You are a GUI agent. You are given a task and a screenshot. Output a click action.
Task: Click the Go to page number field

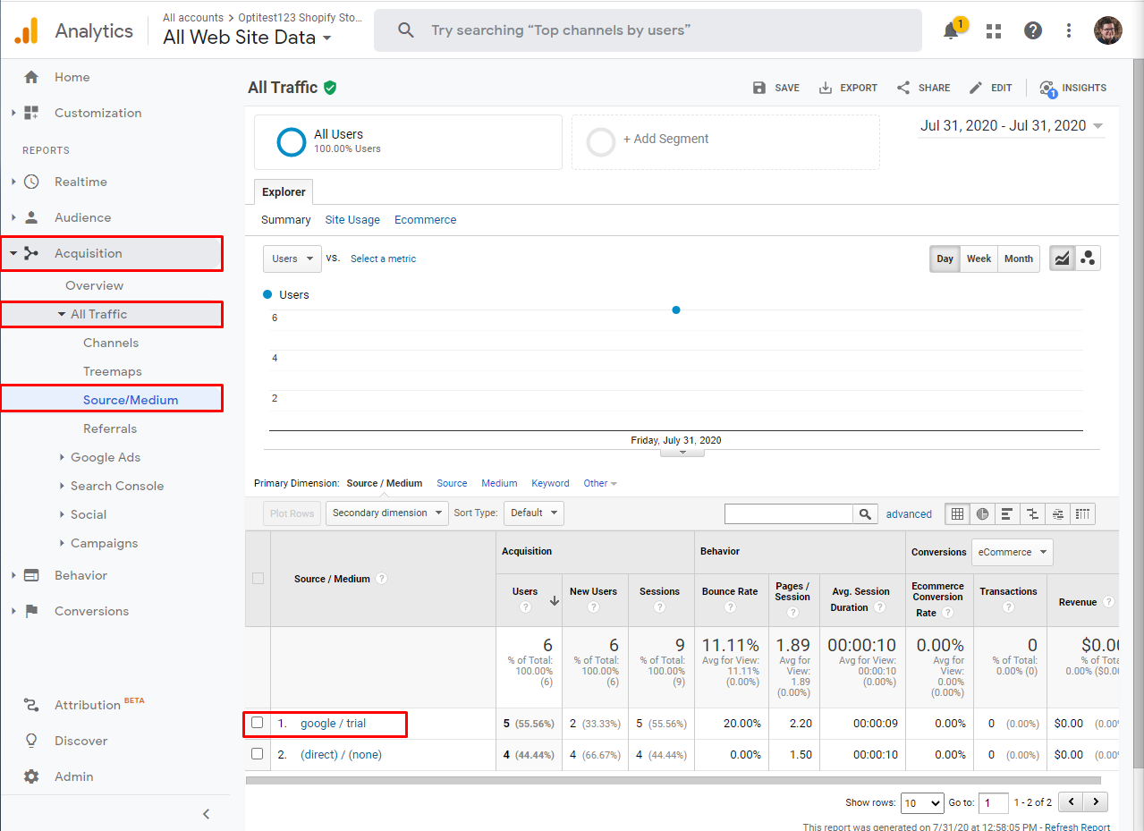(994, 802)
